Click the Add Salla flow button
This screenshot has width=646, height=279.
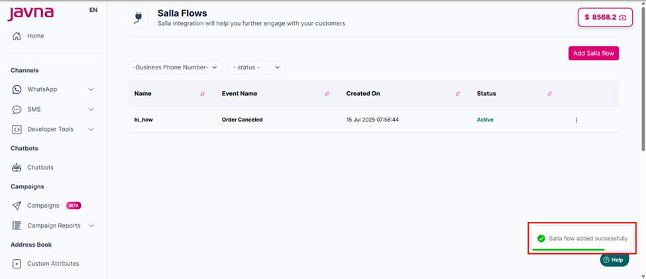point(593,54)
